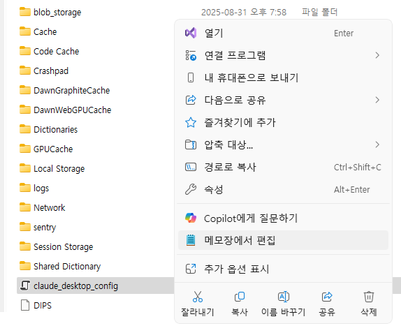Click the 추가 옵션 표시 icon

[191, 269]
